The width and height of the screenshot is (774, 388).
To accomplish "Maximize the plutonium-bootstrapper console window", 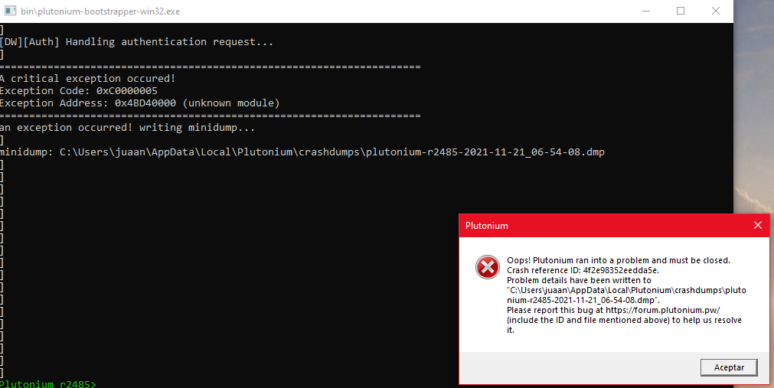I will pos(680,11).
